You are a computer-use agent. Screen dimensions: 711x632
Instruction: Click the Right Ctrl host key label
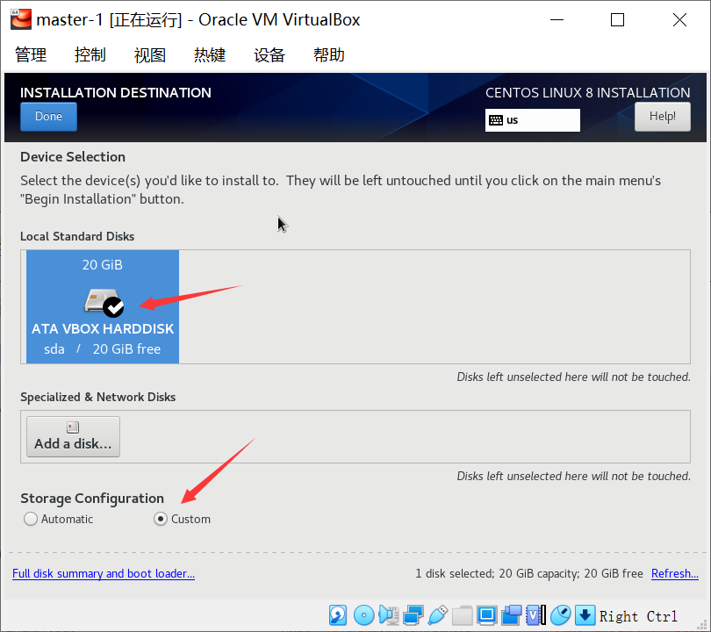[638, 616]
